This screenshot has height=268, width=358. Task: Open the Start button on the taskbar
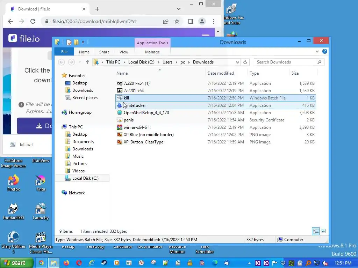pos(16,263)
